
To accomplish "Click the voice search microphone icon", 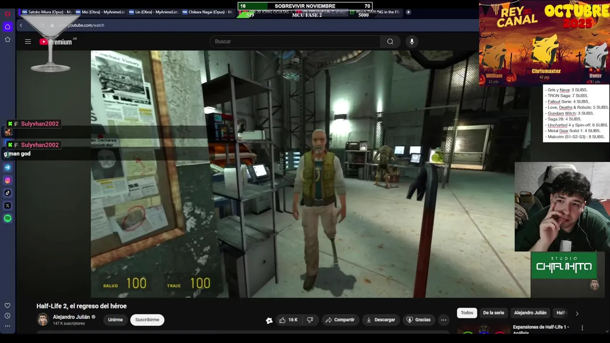I will (x=412, y=41).
